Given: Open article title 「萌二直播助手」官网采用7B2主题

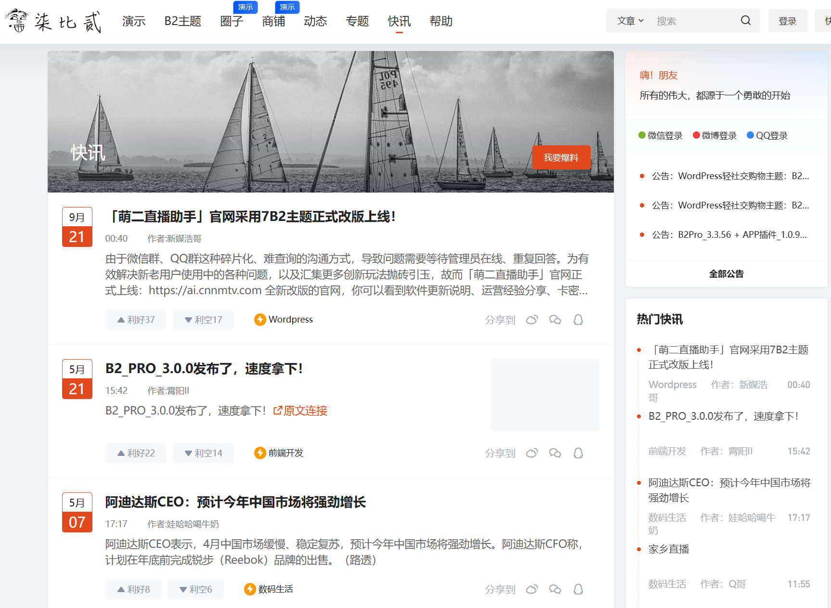Looking at the screenshot, I should pos(250,217).
